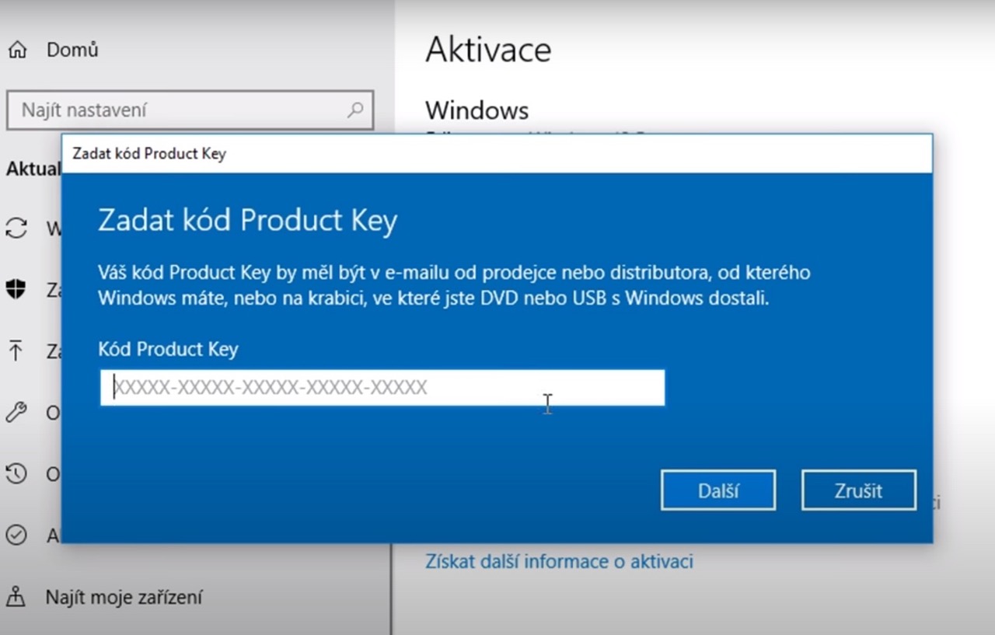
Task: Click the Najít moje zařízení person icon
Action: tap(16, 597)
